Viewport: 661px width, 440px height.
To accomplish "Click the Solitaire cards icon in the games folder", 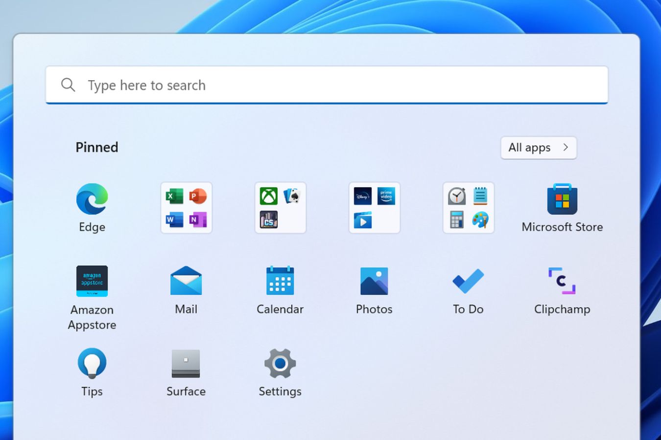I will click(x=292, y=197).
